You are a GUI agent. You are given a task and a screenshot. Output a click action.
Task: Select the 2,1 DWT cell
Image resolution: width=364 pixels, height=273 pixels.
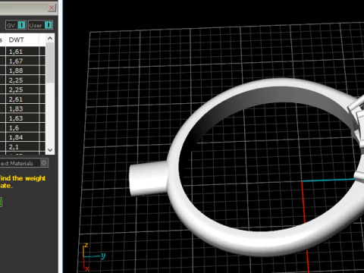22,147
